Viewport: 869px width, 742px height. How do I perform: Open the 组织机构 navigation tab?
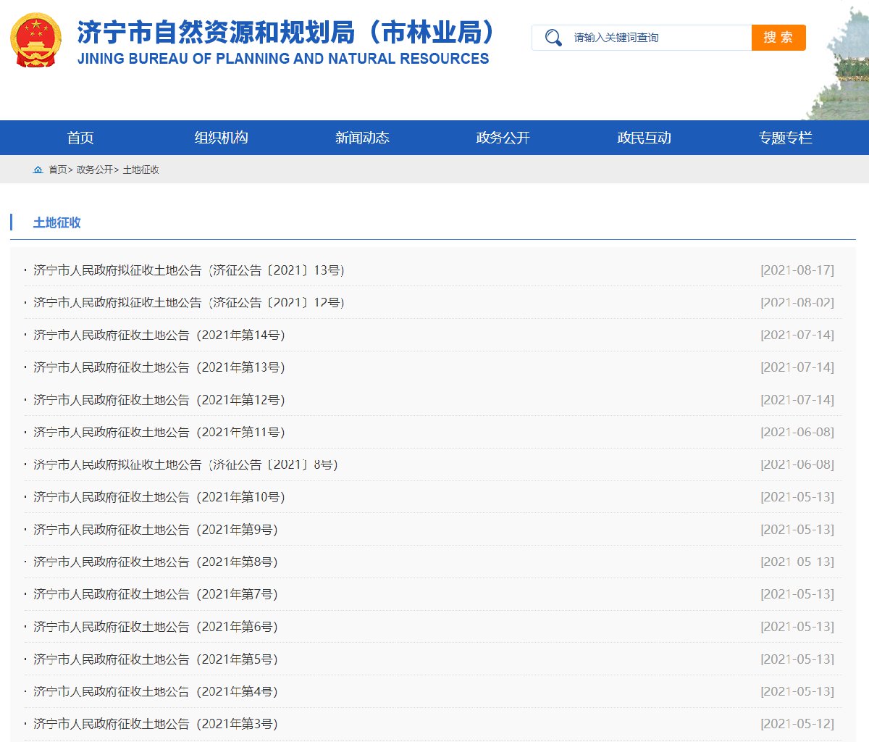221,138
